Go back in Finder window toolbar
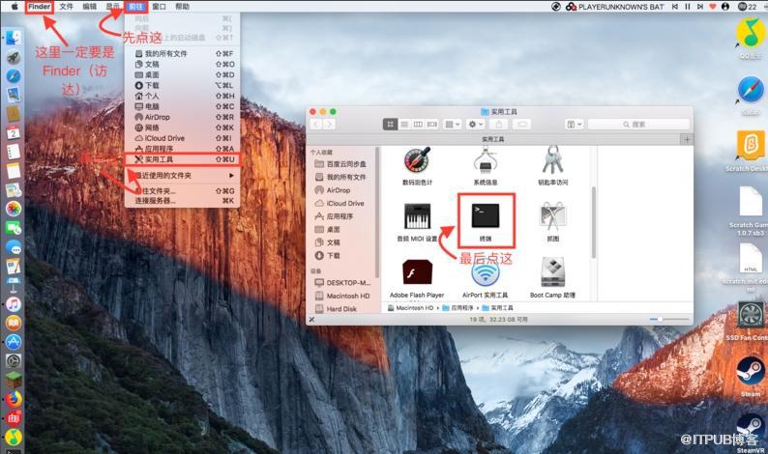Image resolution: width=768 pixels, height=454 pixels. coord(316,125)
